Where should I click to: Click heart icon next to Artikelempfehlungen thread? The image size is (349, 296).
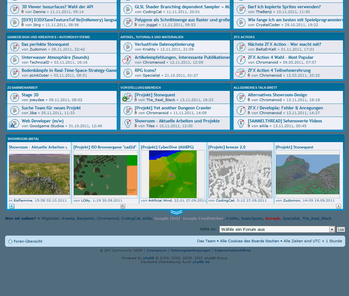pyautogui.click(x=127, y=60)
